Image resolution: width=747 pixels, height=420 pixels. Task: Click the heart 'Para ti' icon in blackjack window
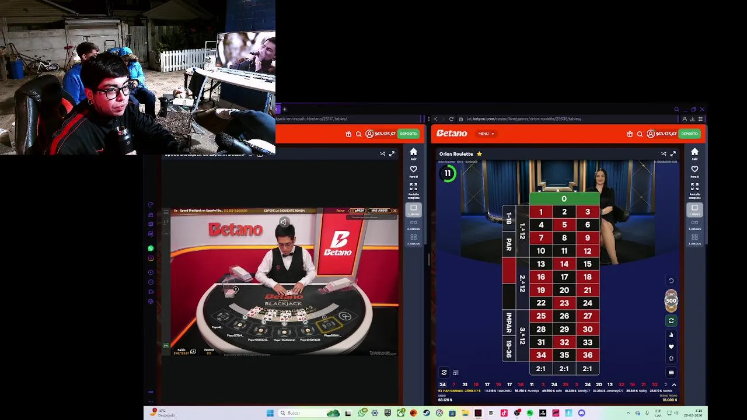click(x=413, y=171)
